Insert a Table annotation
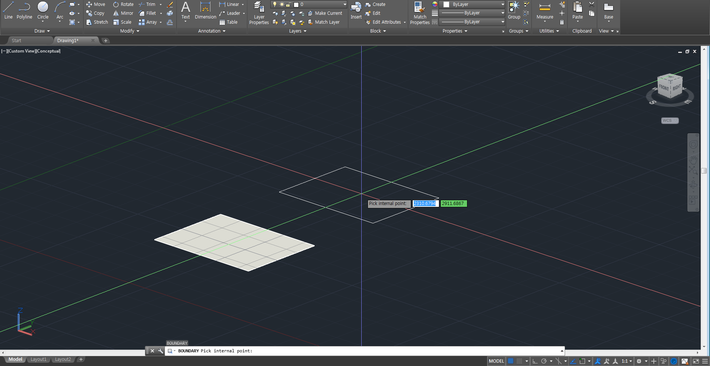This screenshot has width=710, height=366. [229, 22]
